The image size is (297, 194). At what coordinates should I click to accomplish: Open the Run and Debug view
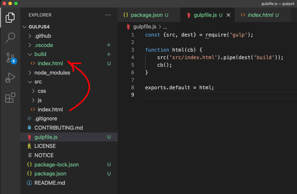coord(10,77)
